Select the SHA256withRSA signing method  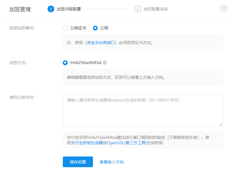point(65,63)
